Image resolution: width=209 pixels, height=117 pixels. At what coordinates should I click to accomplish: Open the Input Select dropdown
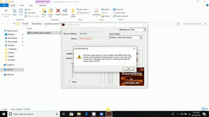point(140,38)
